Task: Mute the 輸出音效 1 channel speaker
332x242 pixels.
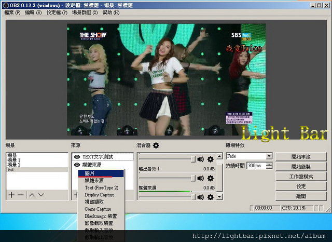Action: (x=200, y=178)
